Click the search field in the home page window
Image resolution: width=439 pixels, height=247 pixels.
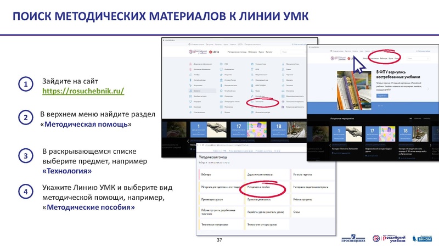pos(419,59)
